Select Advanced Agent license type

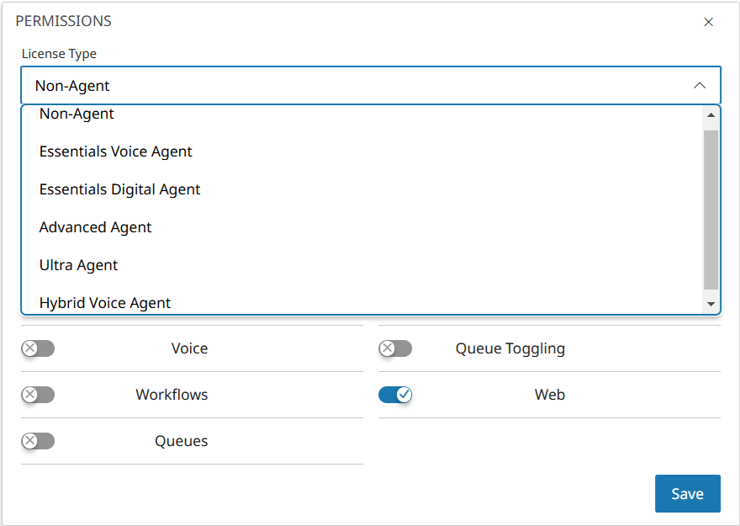click(x=362, y=227)
